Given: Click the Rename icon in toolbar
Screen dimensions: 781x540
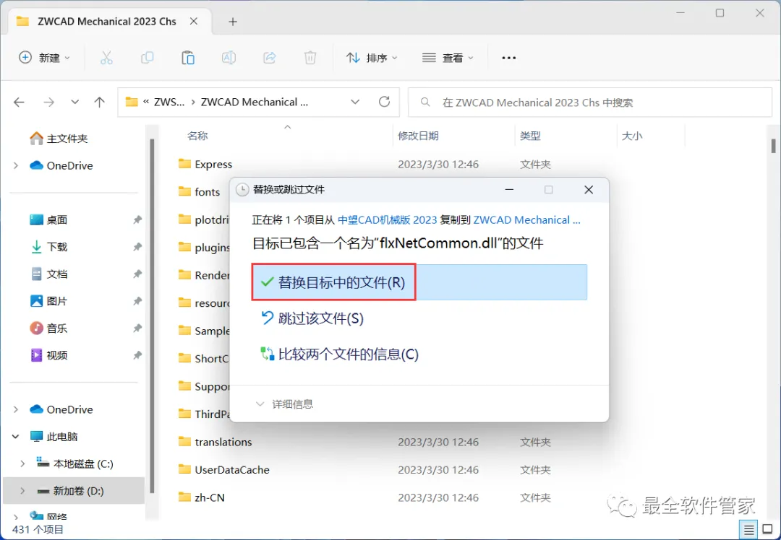Looking at the screenshot, I should (x=229, y=58).
